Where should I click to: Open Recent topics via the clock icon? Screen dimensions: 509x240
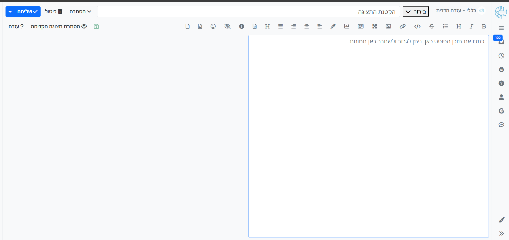pyautogui.click(x=501, y=56)
